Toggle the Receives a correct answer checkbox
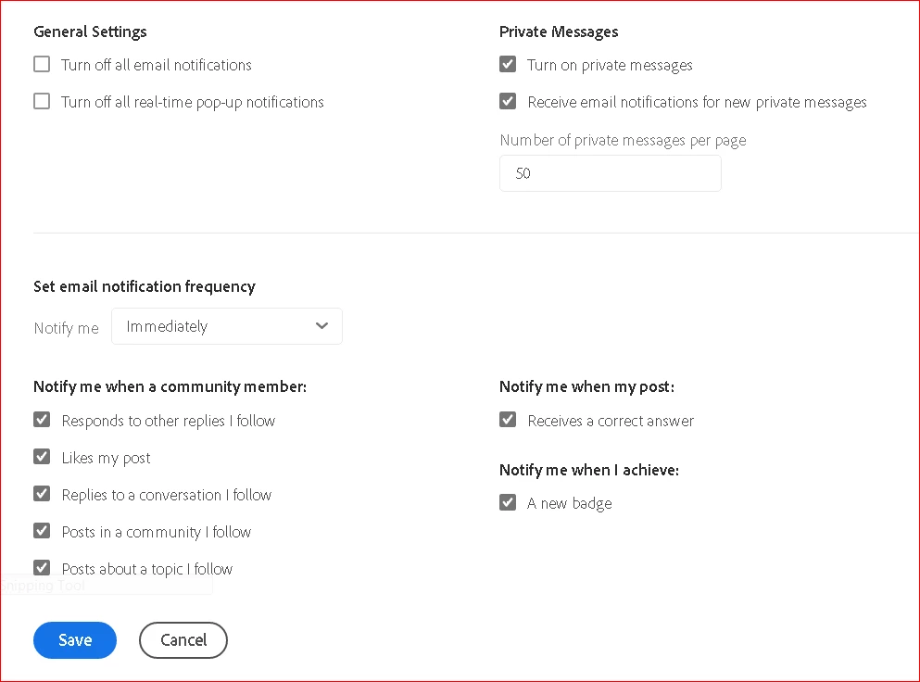The width and height of the screenshot is (920, 682). [508, 421]
